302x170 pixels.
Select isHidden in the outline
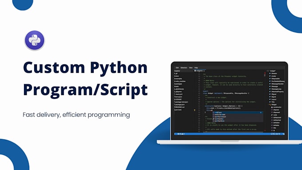[x=275, y=123]
